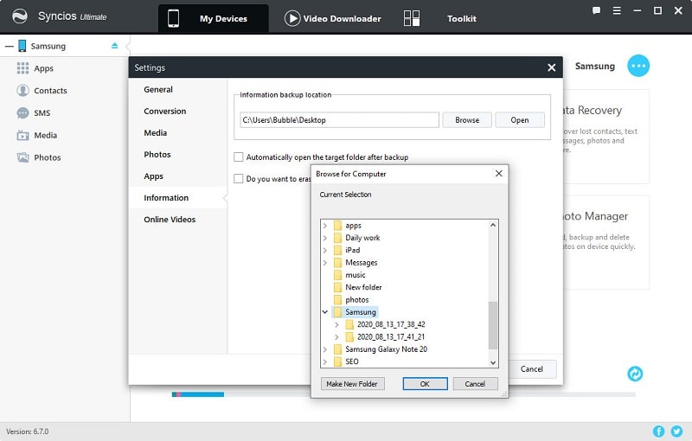Viewport: 692px width, 441px height.
Task: Open the hamburger menu icon
Action: pos(617,10)
